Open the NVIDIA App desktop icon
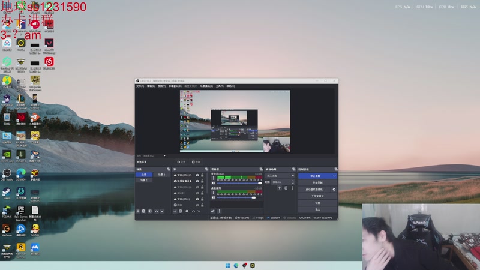 7,156
